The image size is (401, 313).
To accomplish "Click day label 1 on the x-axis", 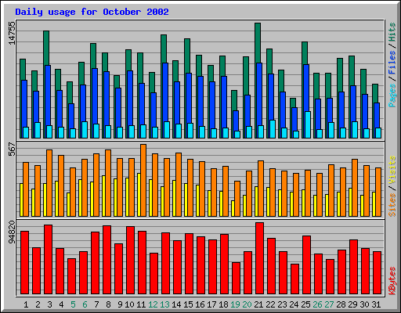I will click(x=26, y=304).
